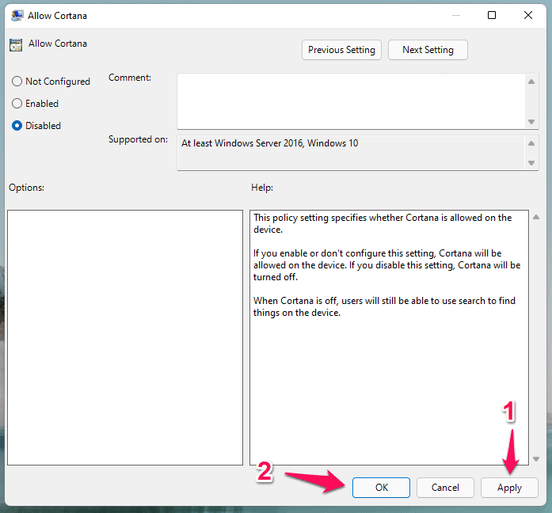
Task: Click the Help text about Cortana policy
Action: (386, 265)
